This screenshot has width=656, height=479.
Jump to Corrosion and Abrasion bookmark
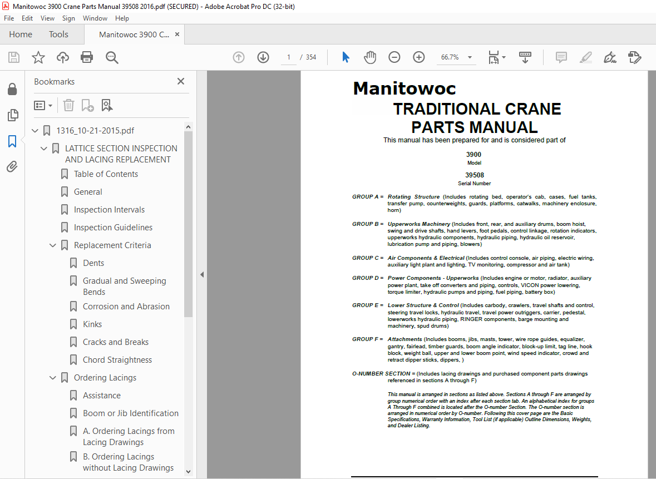pos(126,306)
